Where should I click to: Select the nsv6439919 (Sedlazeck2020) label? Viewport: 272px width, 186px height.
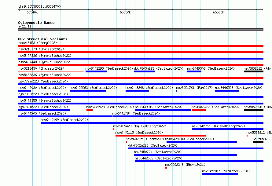coord(159,107)
